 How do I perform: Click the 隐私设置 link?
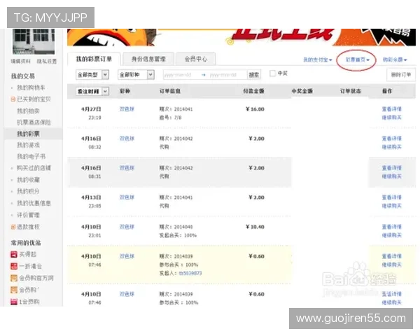47,62
